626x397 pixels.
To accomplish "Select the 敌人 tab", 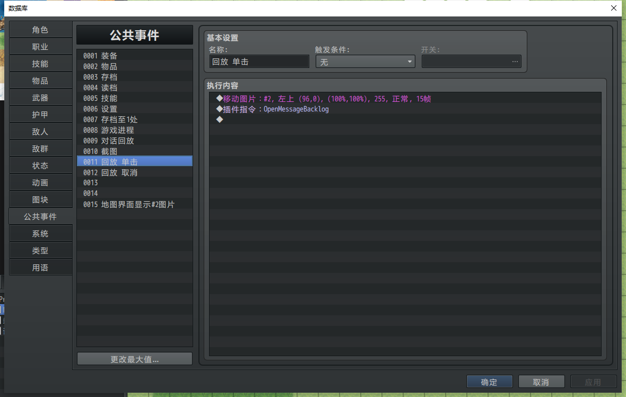I will (40, 132).
